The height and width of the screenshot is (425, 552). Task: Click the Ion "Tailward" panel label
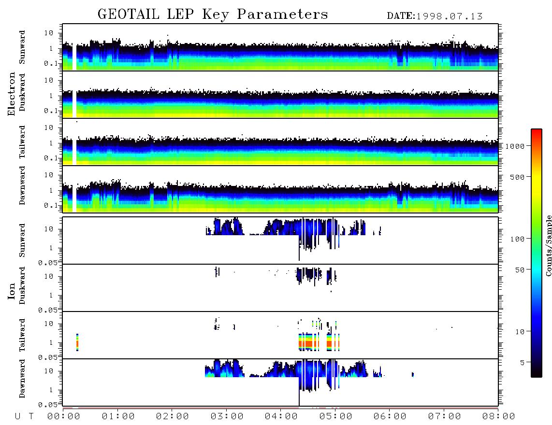(x=22, y=335)
